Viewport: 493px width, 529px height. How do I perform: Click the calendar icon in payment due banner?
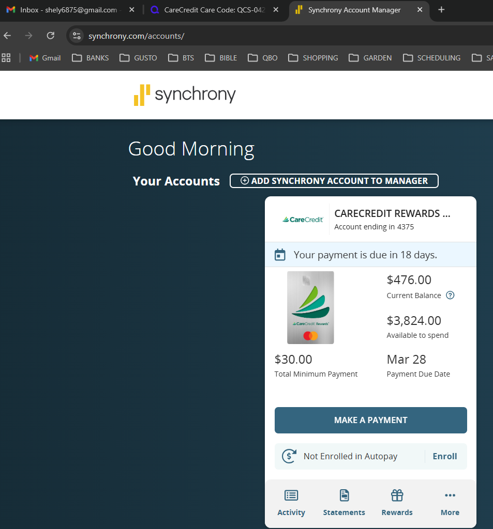[x=280, y=255]
